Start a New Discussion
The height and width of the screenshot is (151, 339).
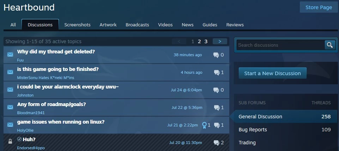point(272,73)
